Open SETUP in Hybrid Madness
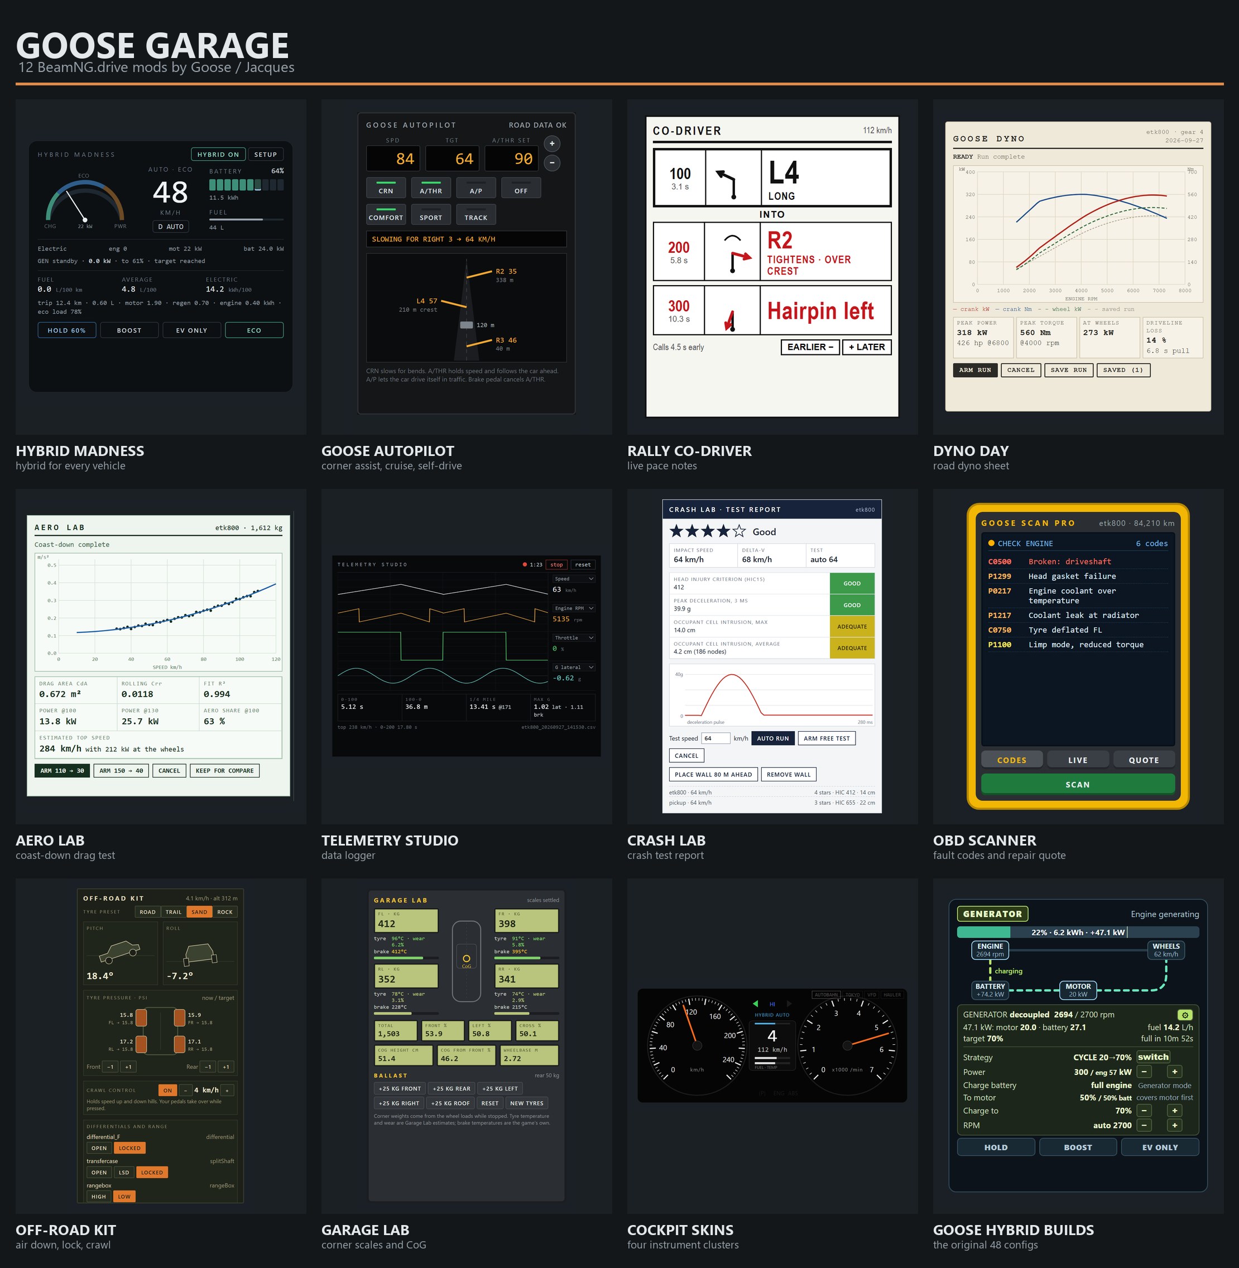The image size is (1239, 1268). point(266,154)
